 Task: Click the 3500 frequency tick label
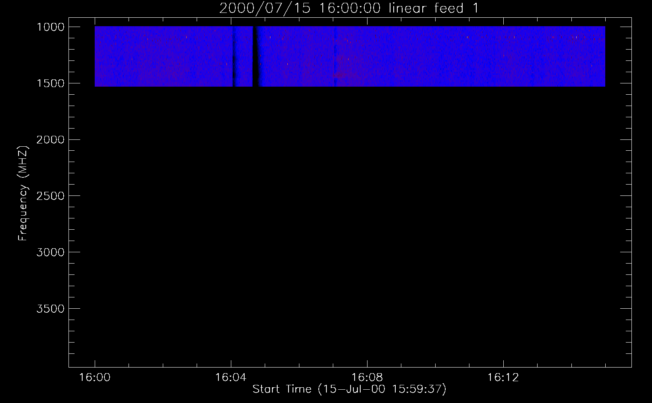click(50, 309)
